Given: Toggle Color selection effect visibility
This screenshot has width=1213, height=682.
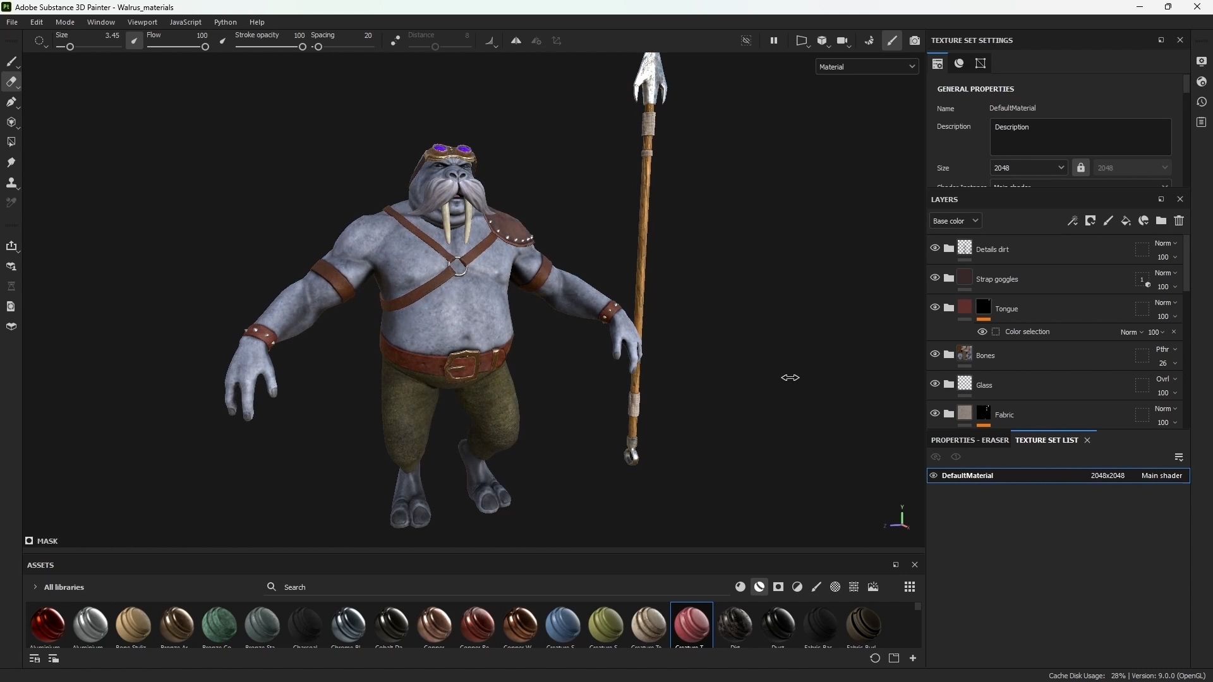Looking at the screenshot, I should (982, 332).
